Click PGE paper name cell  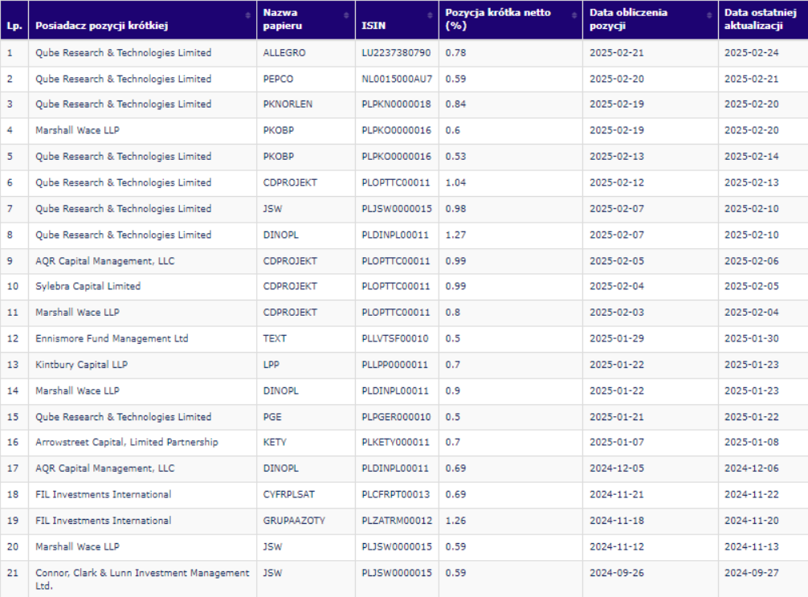click(272, 417)
